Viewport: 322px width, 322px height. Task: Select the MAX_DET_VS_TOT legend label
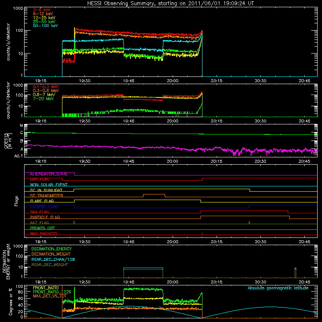pyautogui.click(x=50, y=296)
